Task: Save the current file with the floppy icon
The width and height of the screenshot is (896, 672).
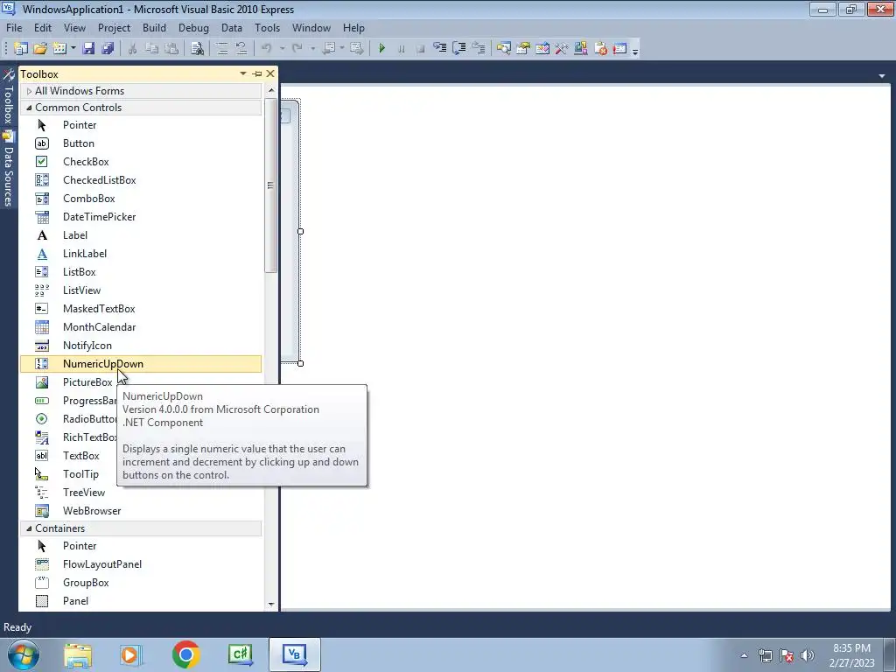Action: coord(88,49)
